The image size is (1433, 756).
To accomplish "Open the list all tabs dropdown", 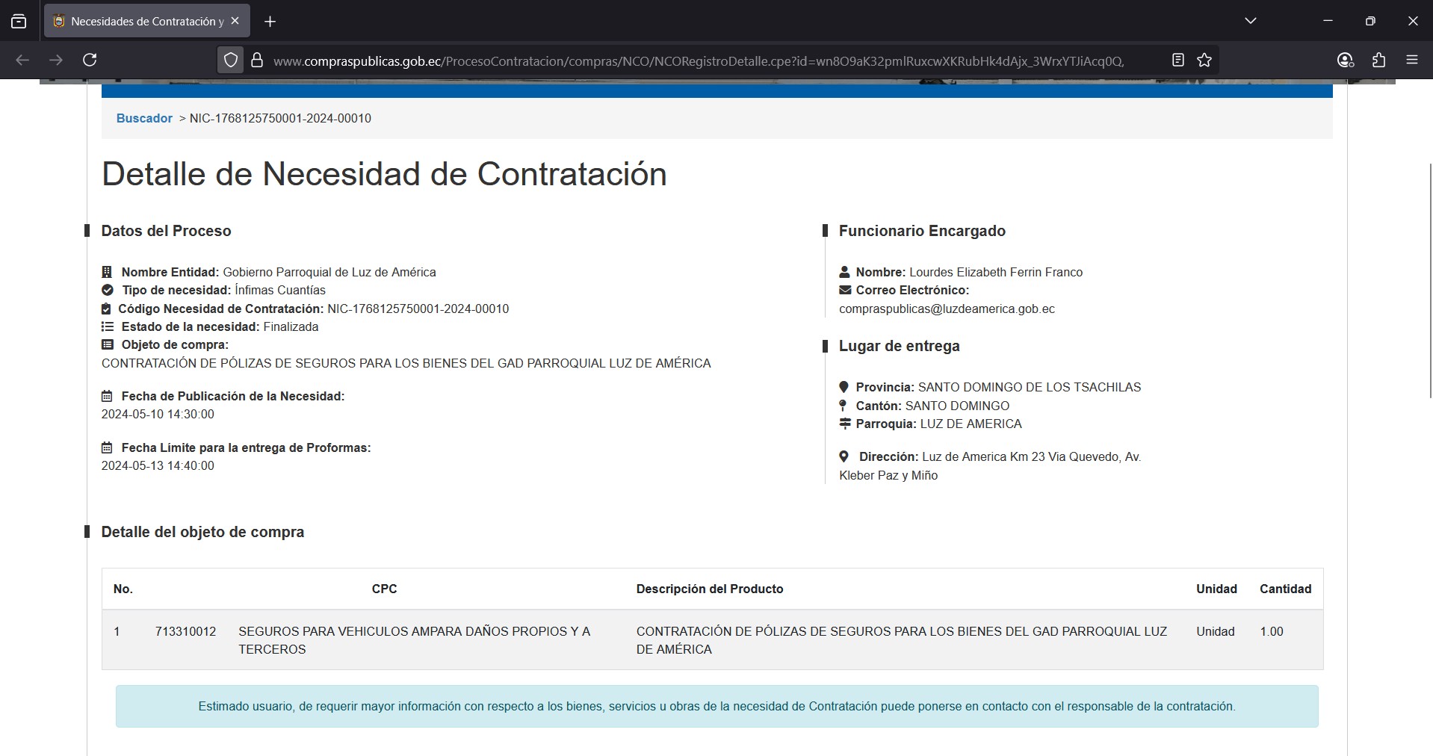I will [x=1251, y=21].
